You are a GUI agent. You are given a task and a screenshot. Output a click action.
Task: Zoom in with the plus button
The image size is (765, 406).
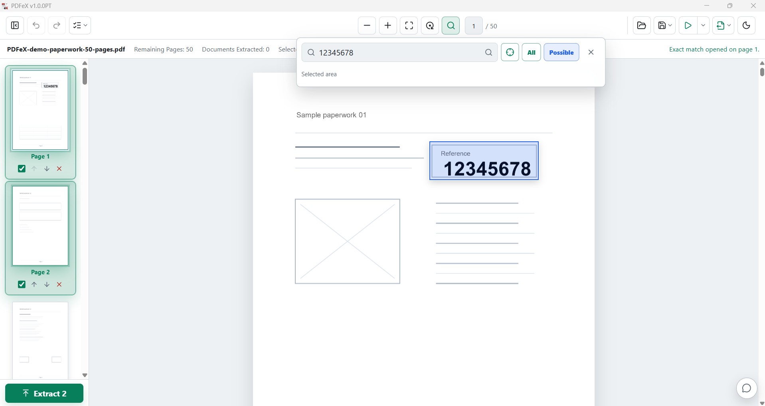point(387,26)
